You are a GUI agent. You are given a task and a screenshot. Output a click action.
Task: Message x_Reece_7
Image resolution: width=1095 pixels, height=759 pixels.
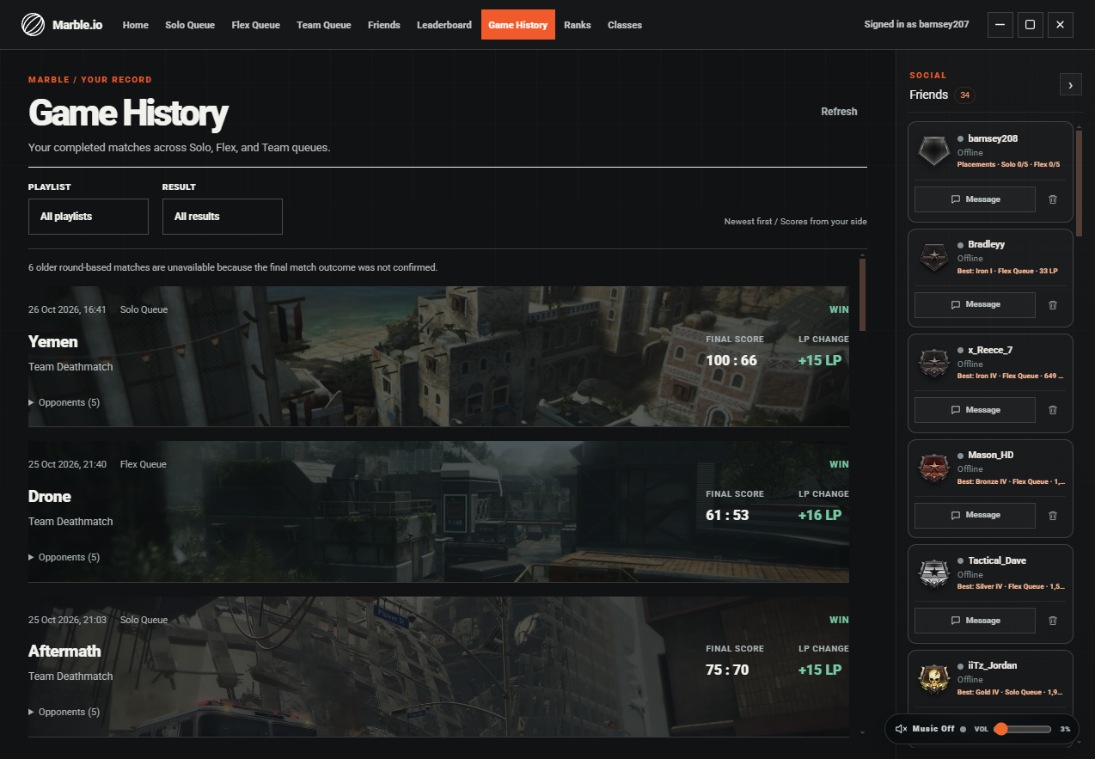975,410
